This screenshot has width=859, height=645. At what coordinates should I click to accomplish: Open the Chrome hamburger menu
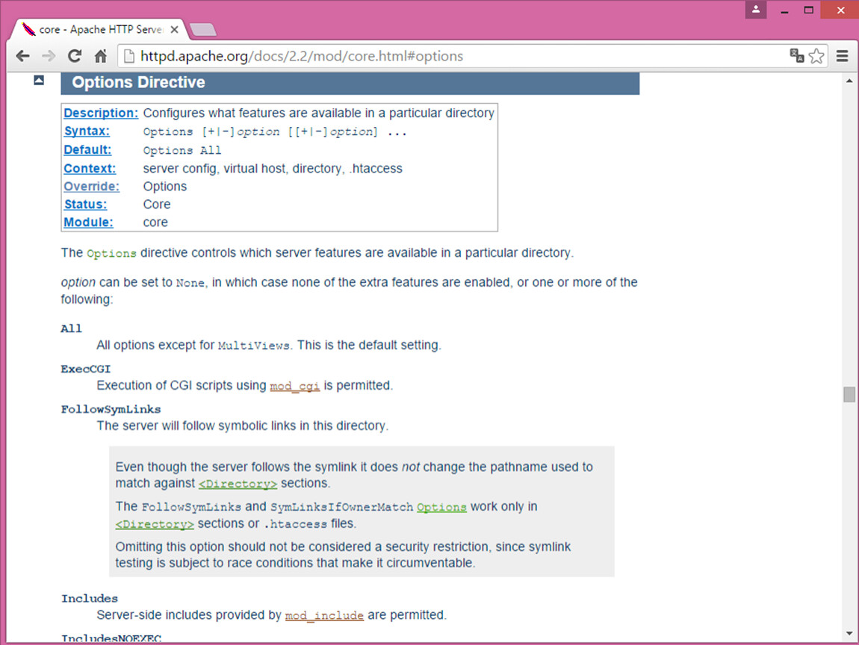[842, 56]
